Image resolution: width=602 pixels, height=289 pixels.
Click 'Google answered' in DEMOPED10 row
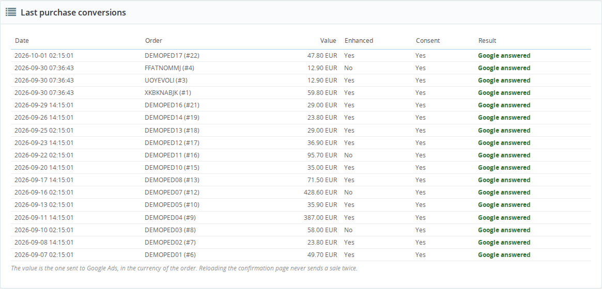pos(504,168)
